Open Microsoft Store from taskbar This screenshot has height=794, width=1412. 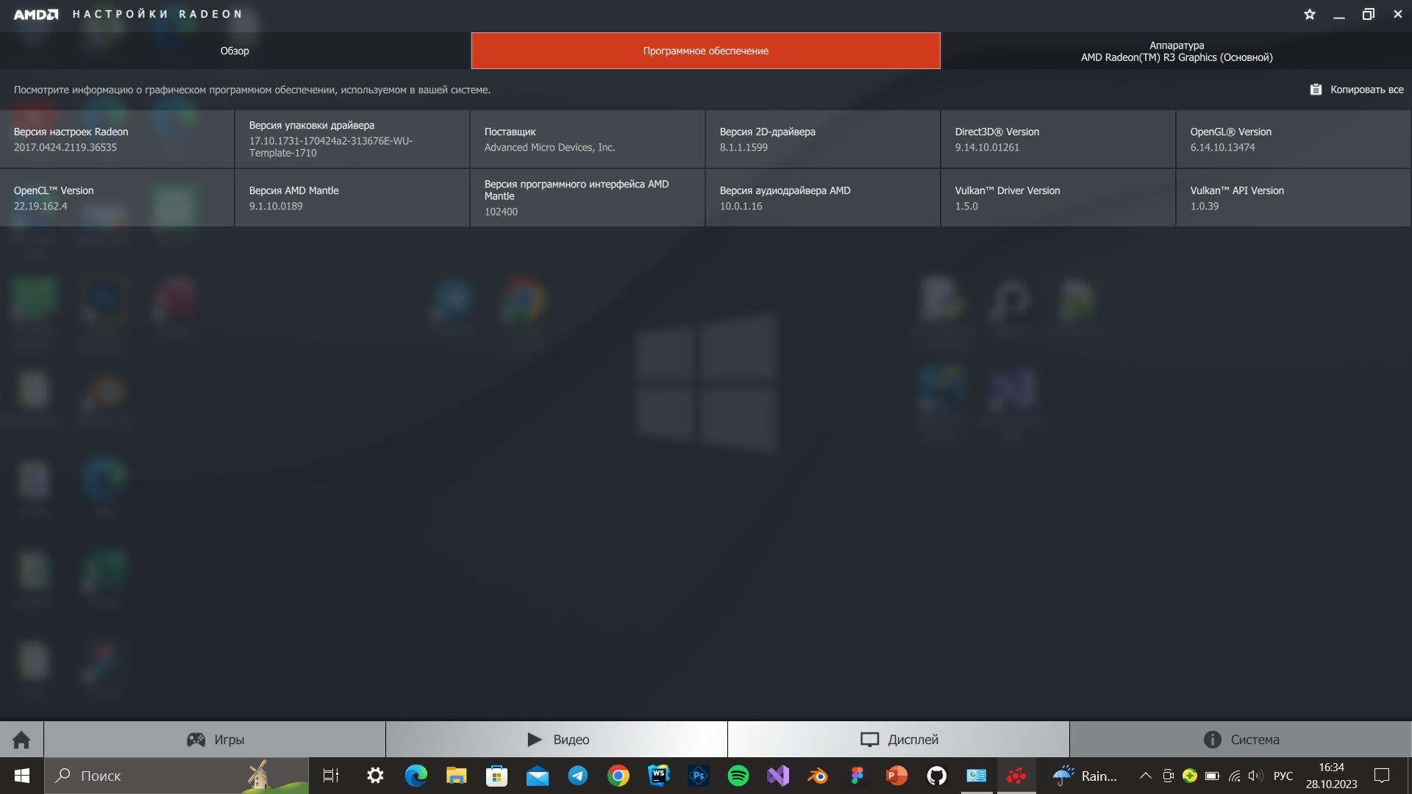(x=497, y=776)
